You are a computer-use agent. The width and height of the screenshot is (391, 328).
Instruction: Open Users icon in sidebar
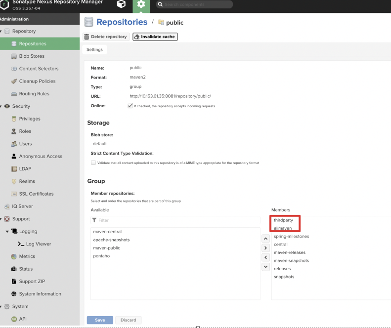(14, 144)
